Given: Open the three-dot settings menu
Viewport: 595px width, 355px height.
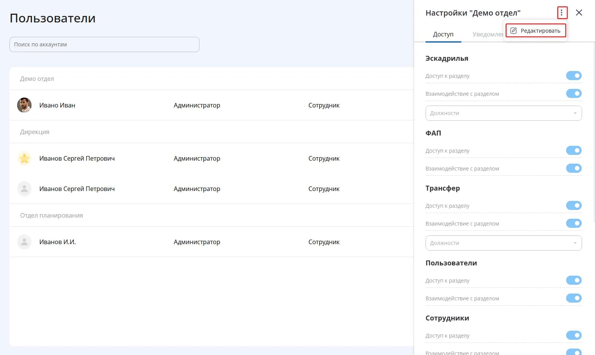Looking at the screenshot, I should pos(562,13).
